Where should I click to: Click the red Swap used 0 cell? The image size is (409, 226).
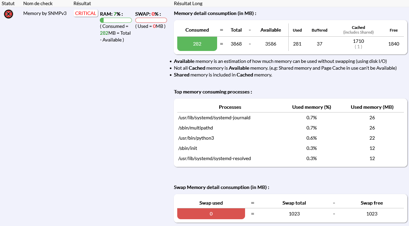coord(211,214)
